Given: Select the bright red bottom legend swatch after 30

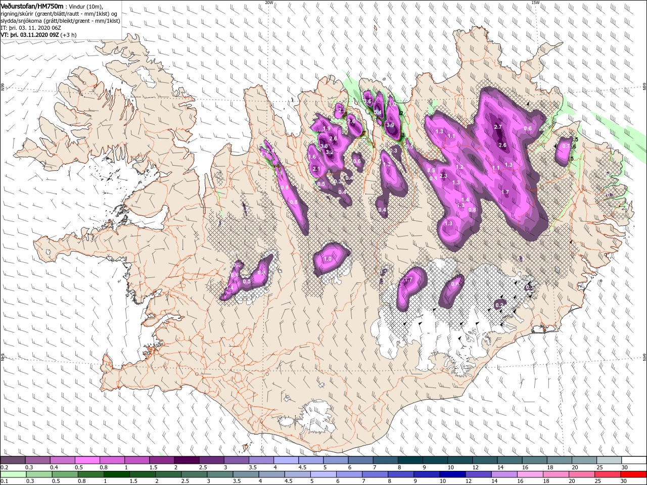Looking at the screenshot, I should pos(633,474).
